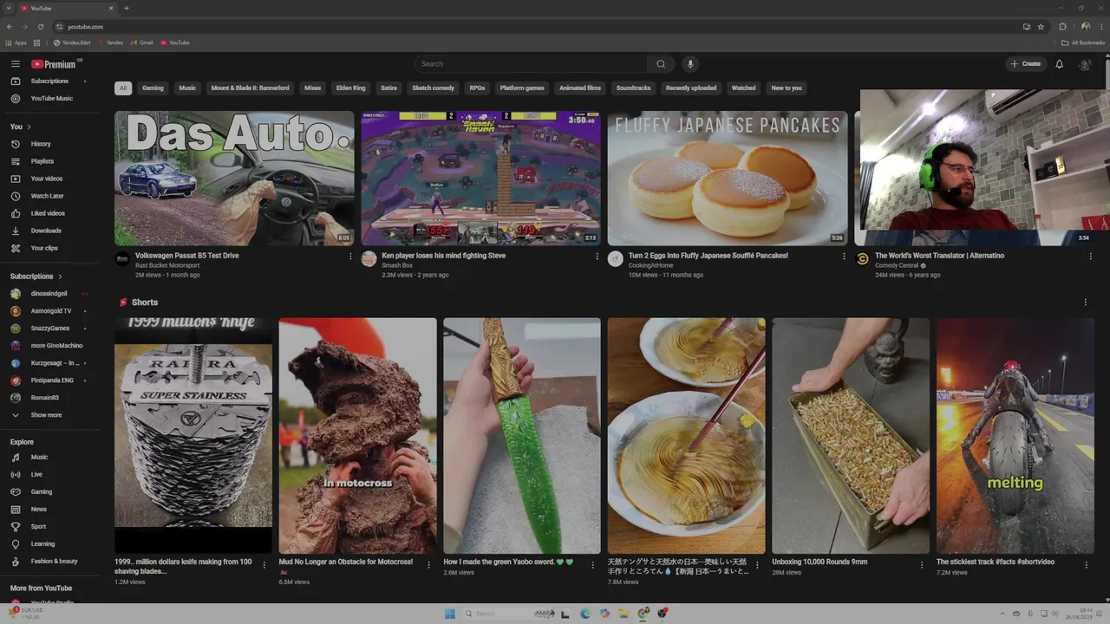1110x624 pixels.
Task: Open Liked videos
Action: (x=49, y=213)
